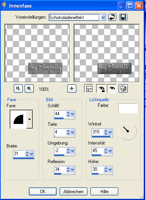Click the white Farbe color swatch
Viewport: 146px width, 200px height.
click(128, 108)
